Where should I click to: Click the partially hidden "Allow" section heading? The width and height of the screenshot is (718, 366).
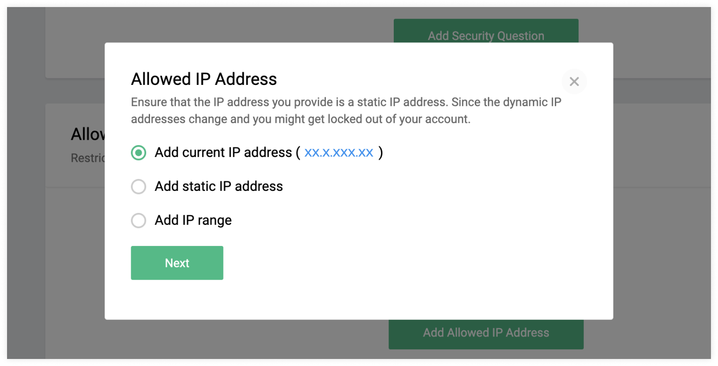[x=88, y=134]
